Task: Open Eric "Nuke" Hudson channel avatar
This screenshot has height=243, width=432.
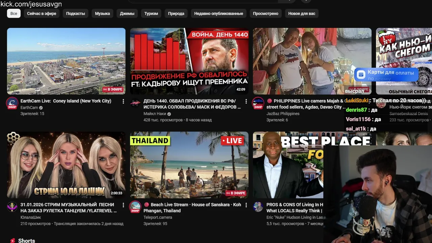Action: pyautogui.click(x=258, y=207)
